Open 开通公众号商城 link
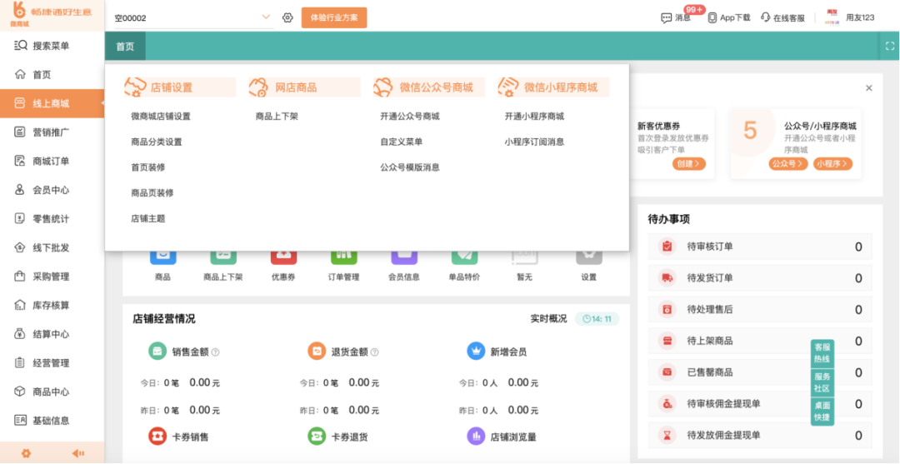Screen dimensions: 900x464 pyautogui.click(x=410, y=117)
